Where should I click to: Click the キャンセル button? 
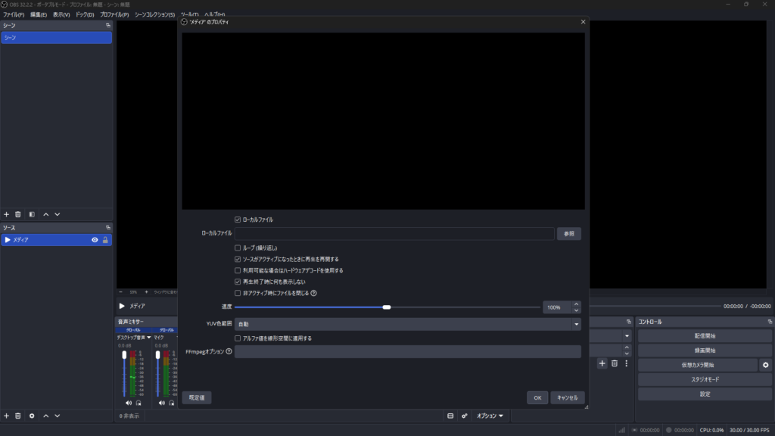pos(568,397)
